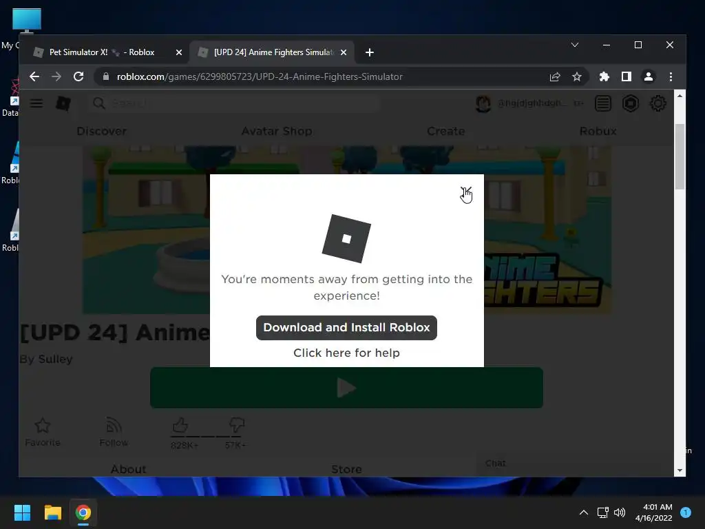This screenshot has height=529, width=705.
Task: Click scrollbar up arrow
Action: [x=680, y=96]
